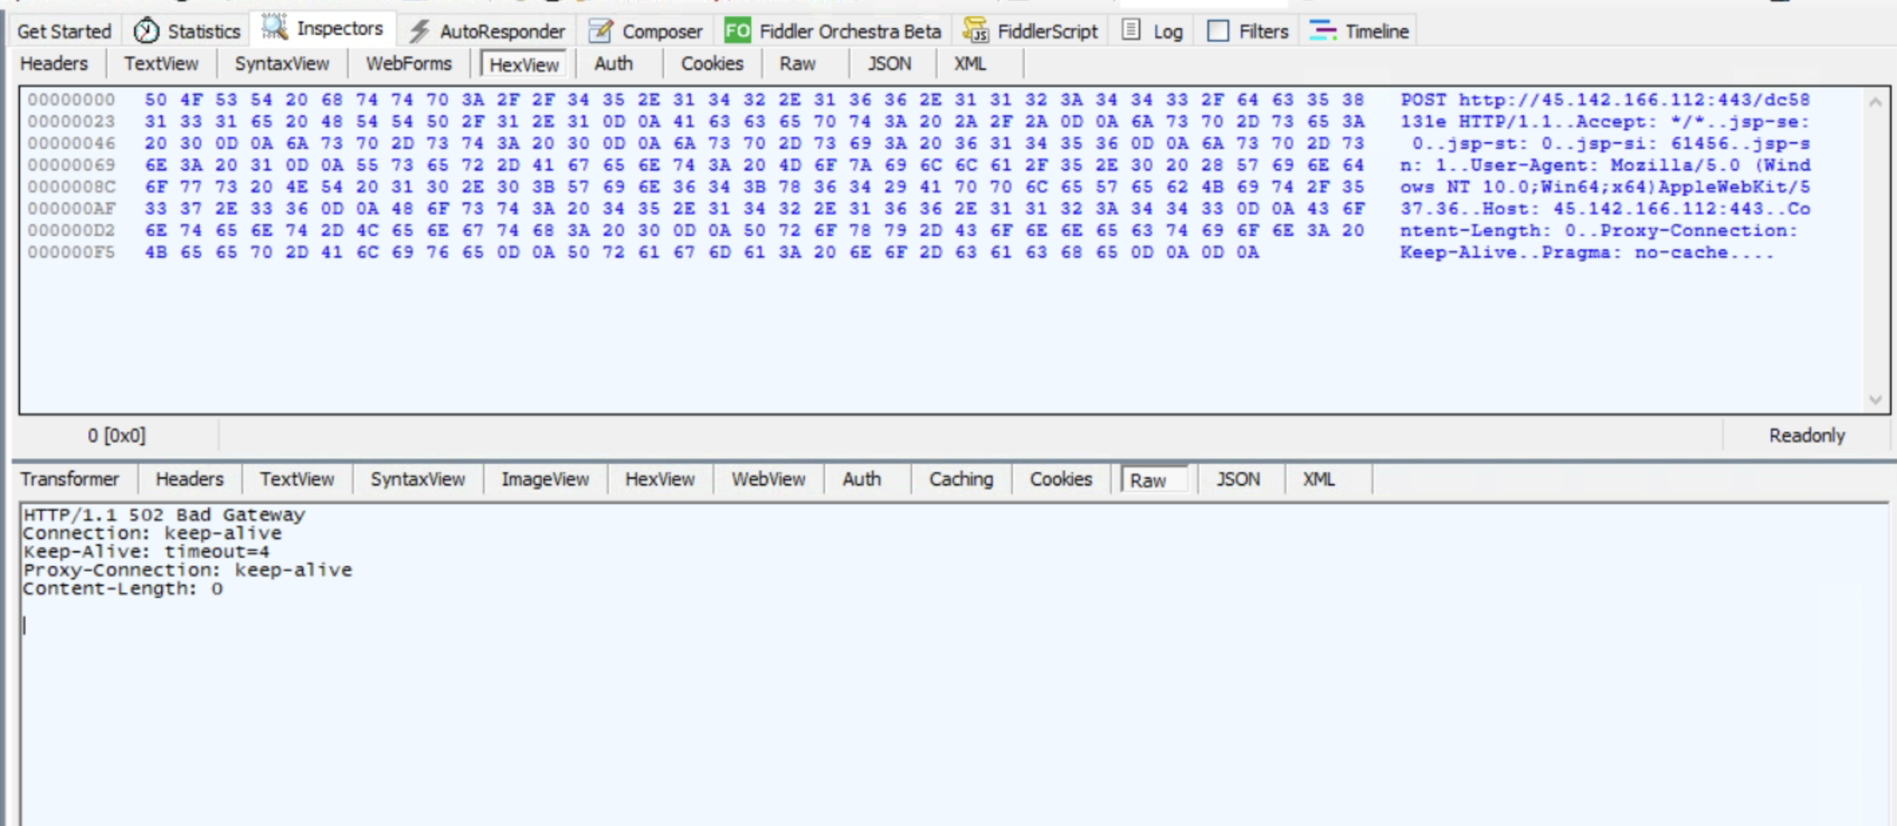
Task: Switch request view to TextView tab
Action: tap(160, 64)
